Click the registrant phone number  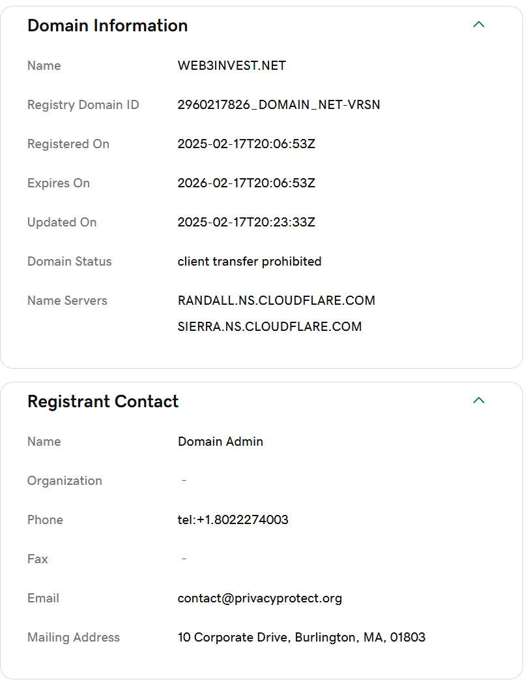[233, 519]
